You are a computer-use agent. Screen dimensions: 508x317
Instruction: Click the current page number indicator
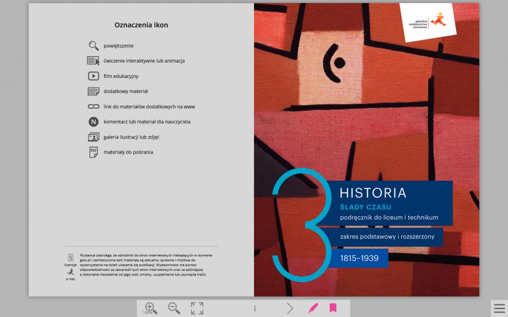tap(255, 309)
